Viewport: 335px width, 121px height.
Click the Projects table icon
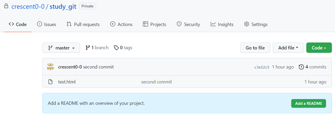146,24
